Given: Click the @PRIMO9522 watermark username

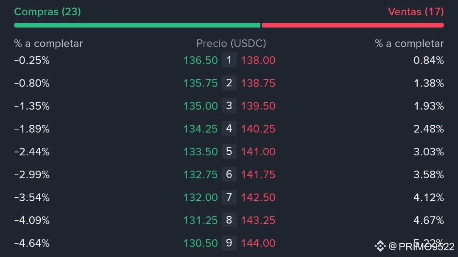Looking at the screenshot, I should click(422, 246).
